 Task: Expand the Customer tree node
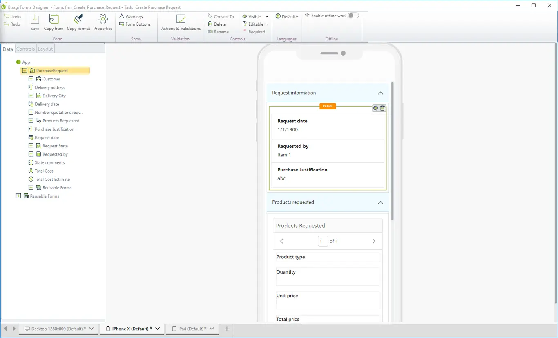tap(31, 79)
